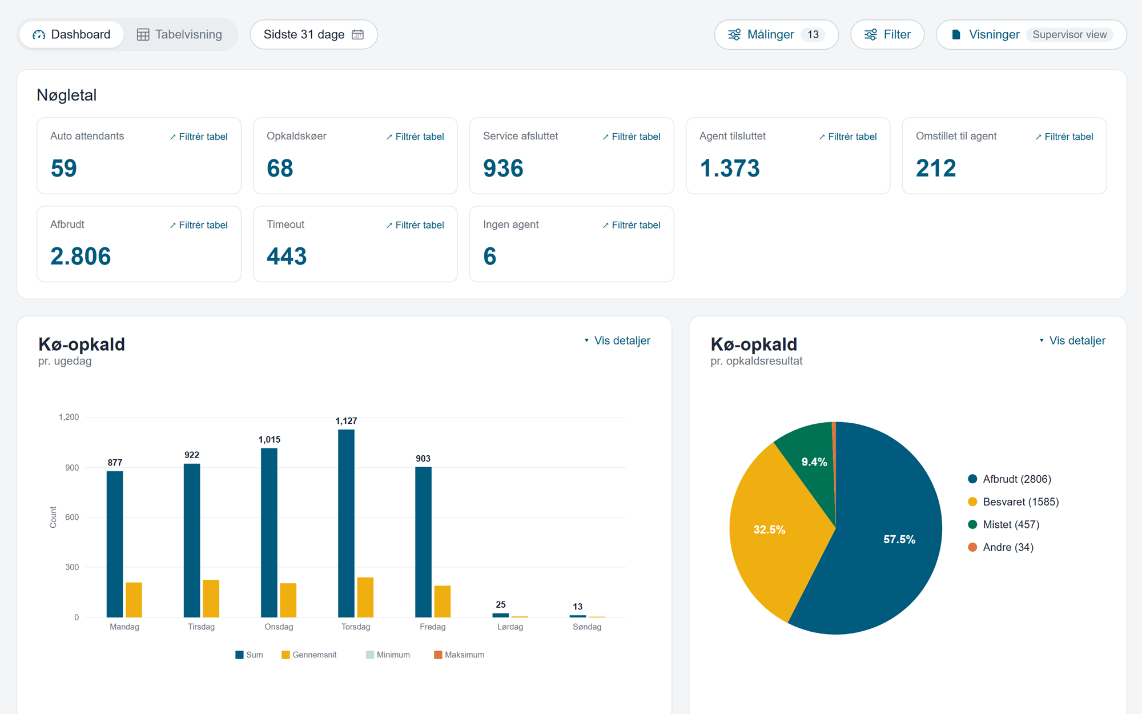Toggle the Andre (34) pie legend entry
The width and height of the screenshot is (1142, 714).
coord(1001,547)
